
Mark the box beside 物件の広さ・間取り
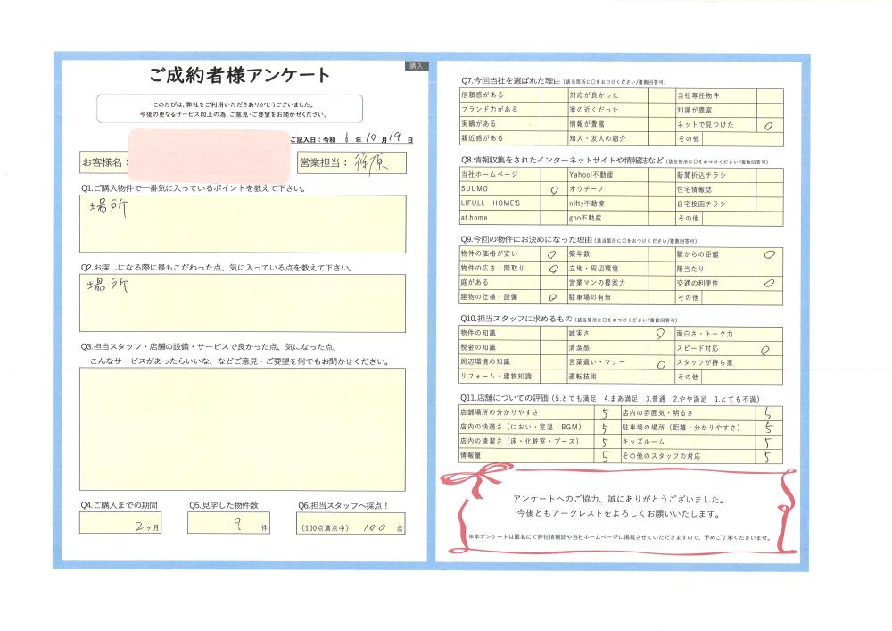click(x=554, y=269)
